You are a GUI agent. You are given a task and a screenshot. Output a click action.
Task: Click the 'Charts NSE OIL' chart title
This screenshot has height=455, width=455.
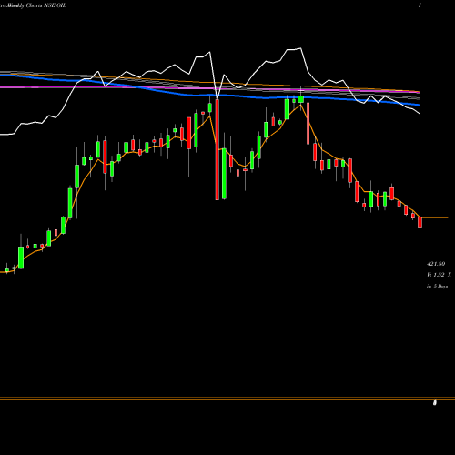[x=46, y=5]
